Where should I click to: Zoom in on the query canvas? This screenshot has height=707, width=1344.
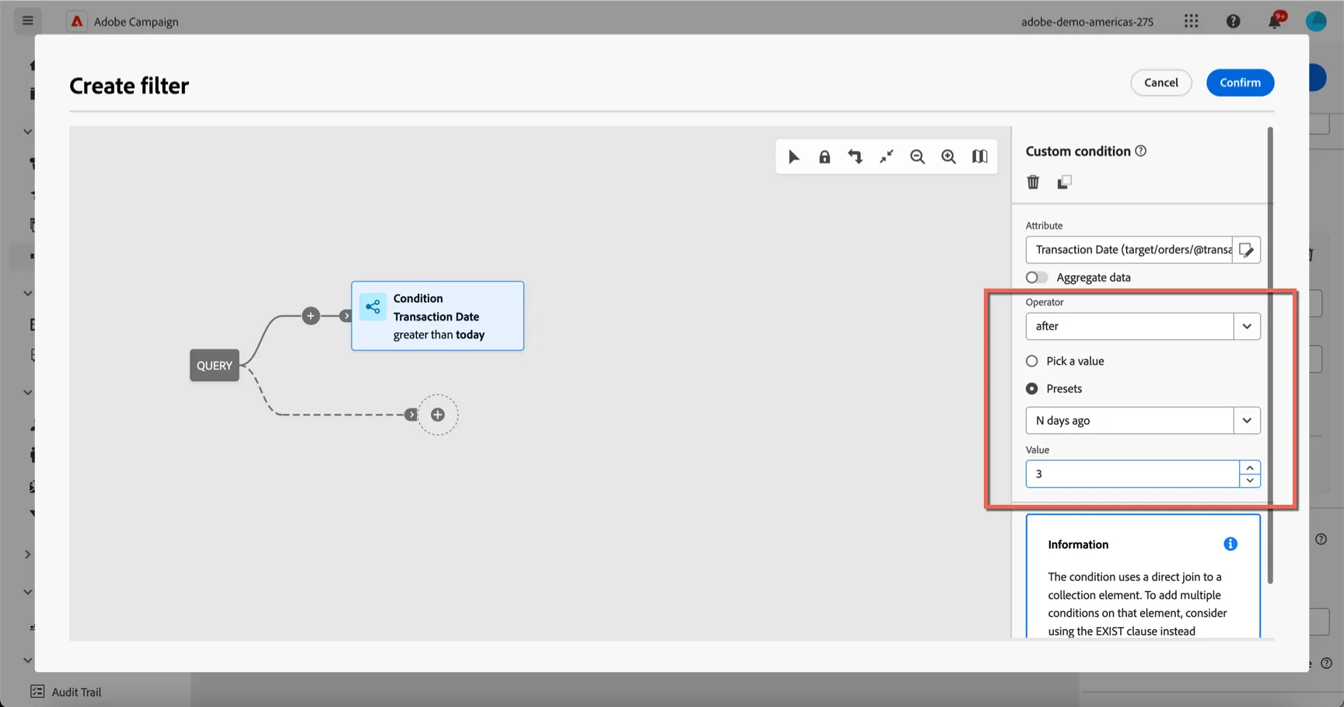pyautogui.click(x=949, y=157)
